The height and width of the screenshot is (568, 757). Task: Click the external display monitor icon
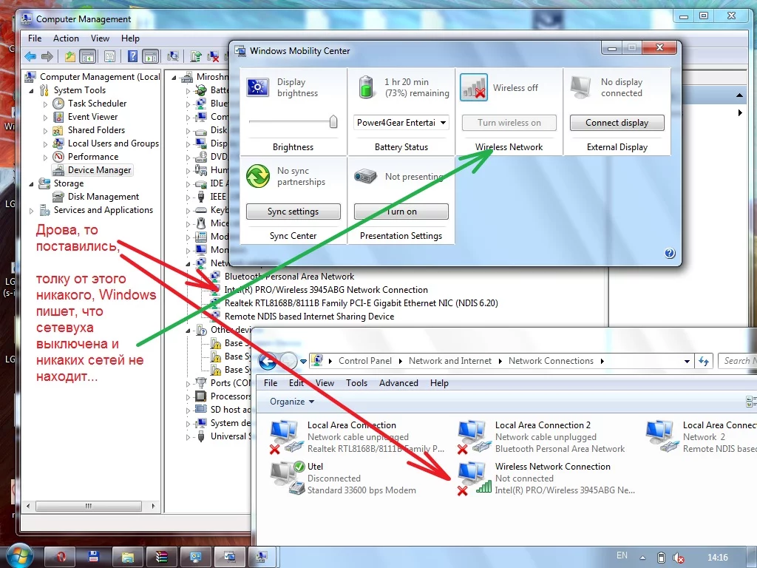[x=581, y=87]
